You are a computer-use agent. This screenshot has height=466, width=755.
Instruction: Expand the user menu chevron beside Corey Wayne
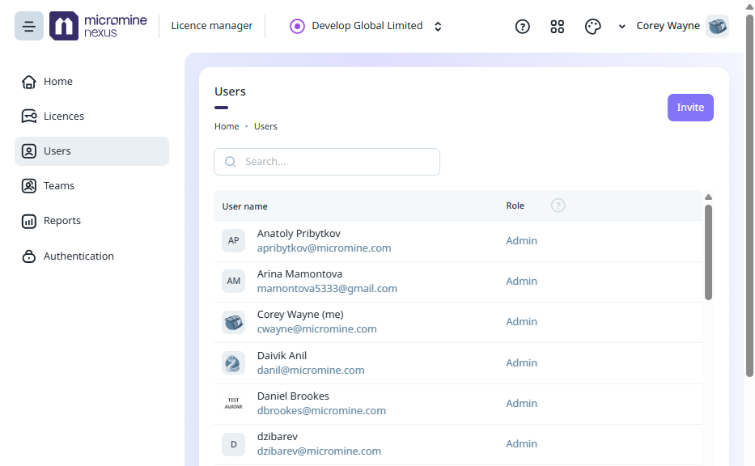click(x=622, y=27)
